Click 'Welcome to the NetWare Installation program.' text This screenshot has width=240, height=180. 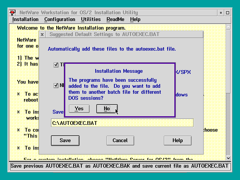point(71,28)
